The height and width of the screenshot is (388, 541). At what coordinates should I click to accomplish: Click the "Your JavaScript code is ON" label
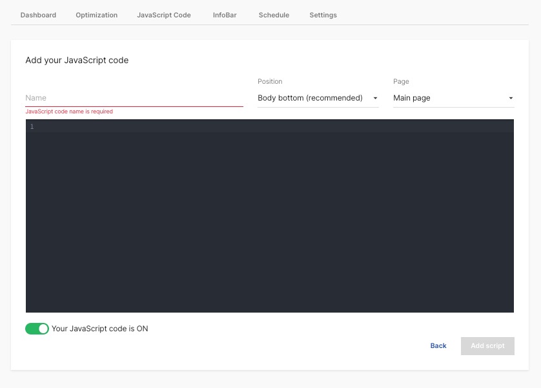pyautogui.click(x=98, y=328)
